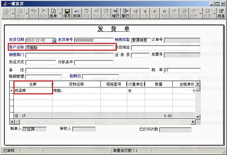Viewport: 227px width, 155px height.
Task: Go to last record with 末张
Action: point(165,13)
